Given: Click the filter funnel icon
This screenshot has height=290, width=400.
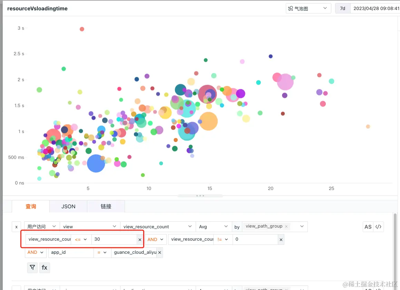Looking at the screenshot, I should click(x=32, y=268).
